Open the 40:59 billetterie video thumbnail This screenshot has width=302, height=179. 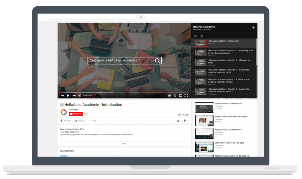[204, 121]
